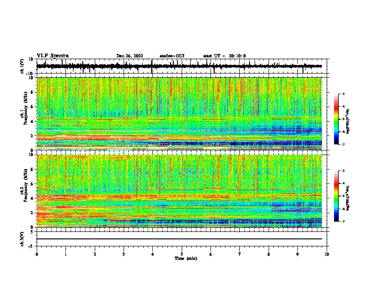
Task: Click time axis tick label "5"
Action: pos(182,254)
